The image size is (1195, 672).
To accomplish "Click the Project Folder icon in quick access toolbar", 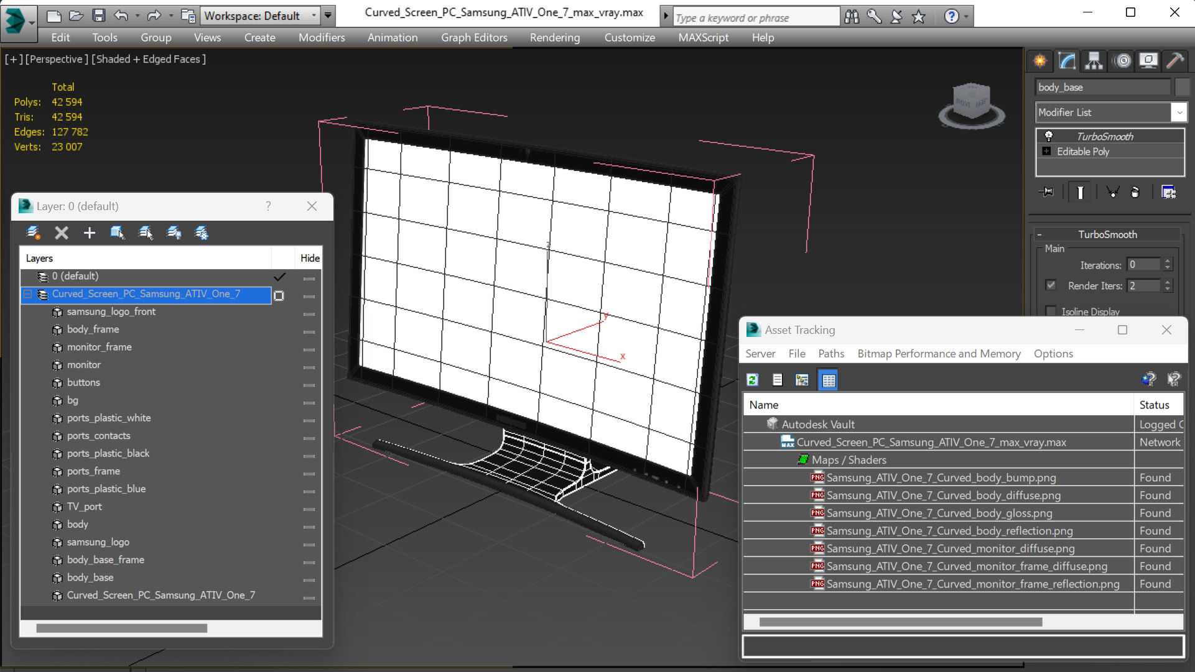I will coord(187,16).
